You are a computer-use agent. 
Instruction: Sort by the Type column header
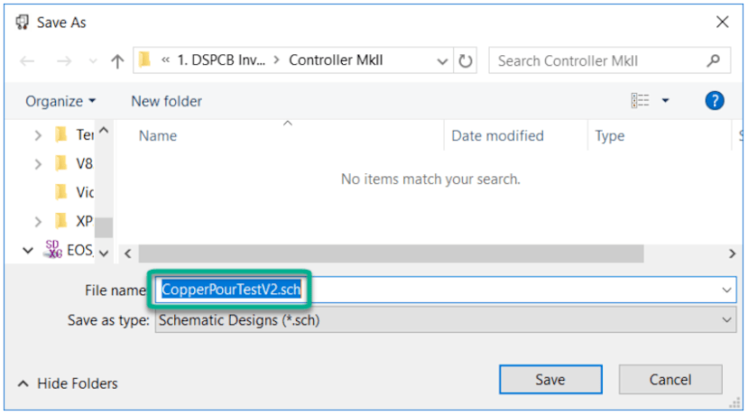610,136
